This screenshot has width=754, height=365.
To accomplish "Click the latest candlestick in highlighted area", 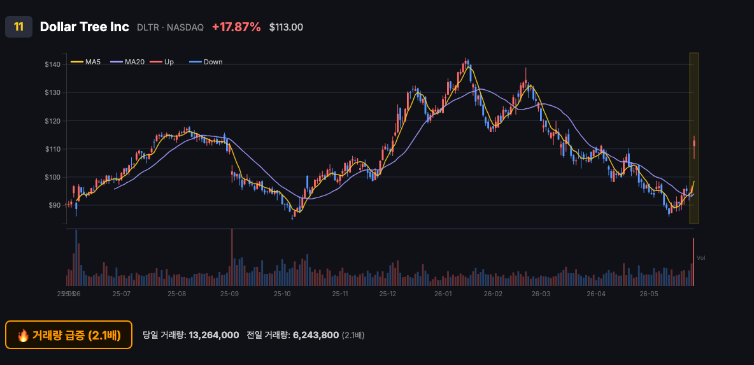I will tap(694, 147).
